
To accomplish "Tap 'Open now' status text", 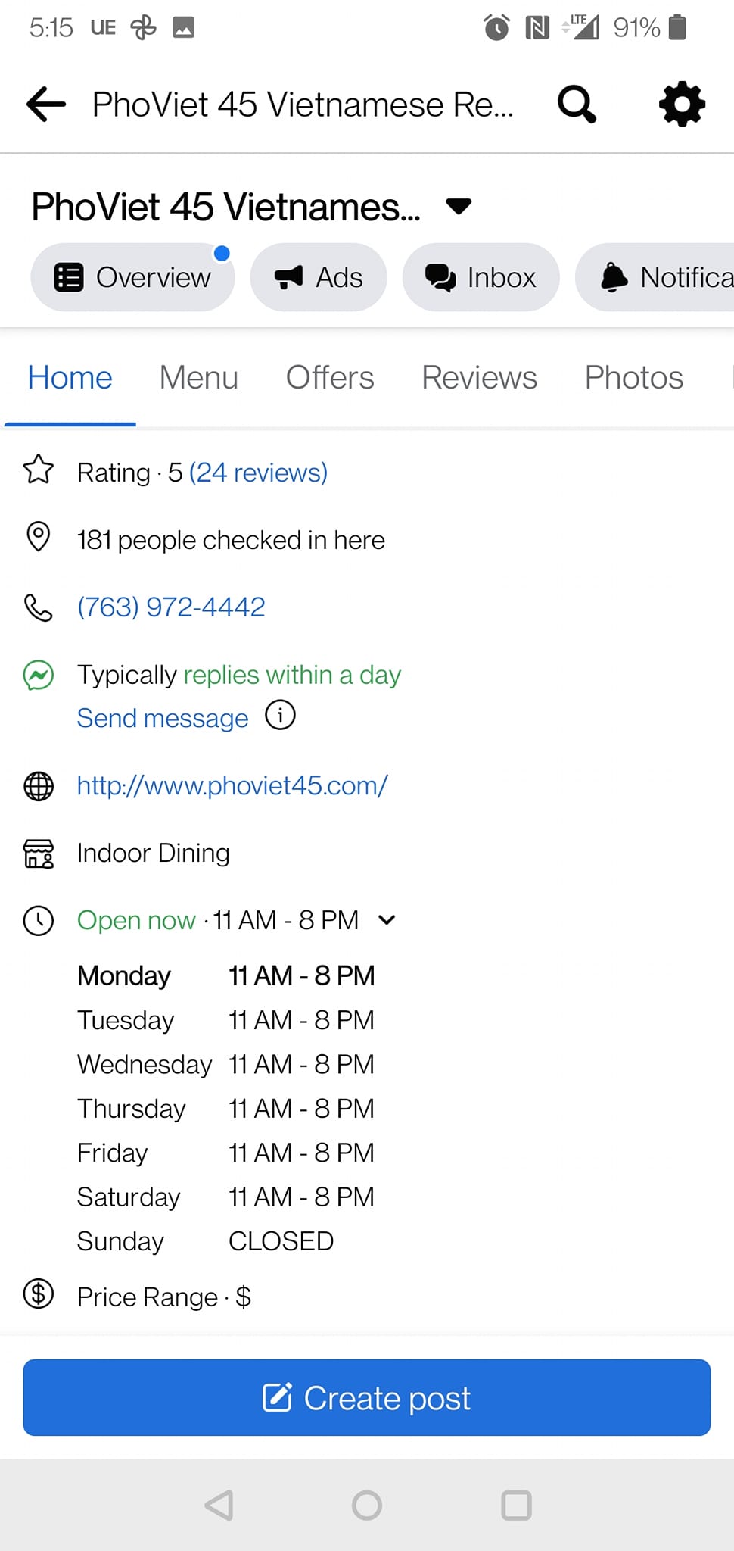I will coord(136,920).
